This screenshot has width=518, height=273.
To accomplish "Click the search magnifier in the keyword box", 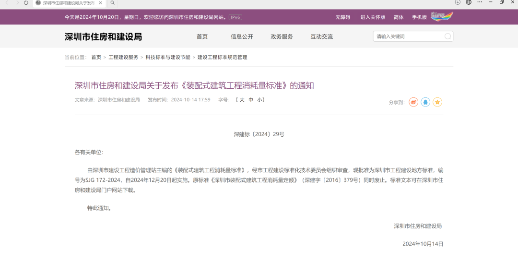I will [447, 36].
